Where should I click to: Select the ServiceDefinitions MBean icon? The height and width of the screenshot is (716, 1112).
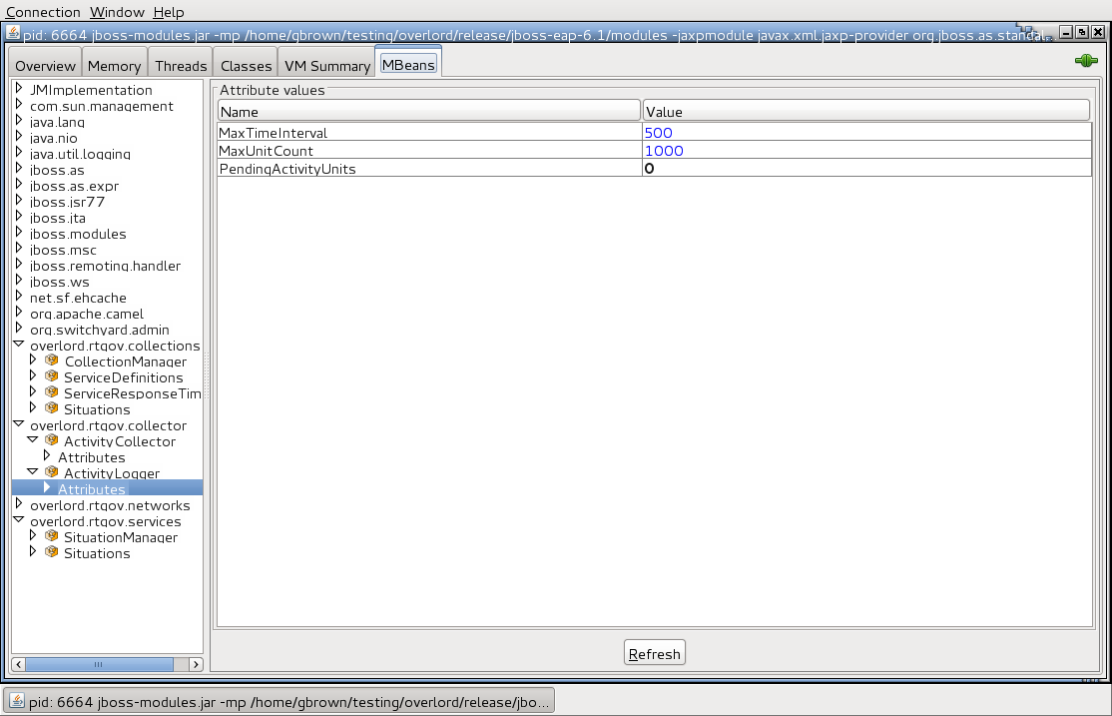click(51, 376)
